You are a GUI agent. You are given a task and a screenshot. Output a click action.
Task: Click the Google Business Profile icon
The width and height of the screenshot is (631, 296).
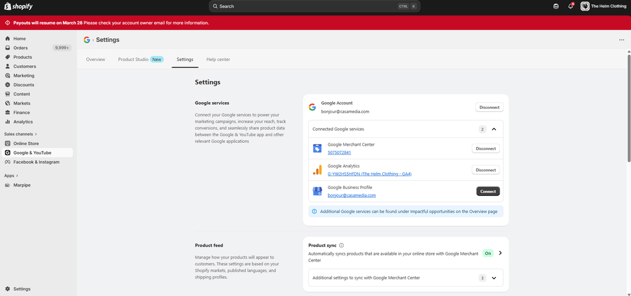(317, 191)
